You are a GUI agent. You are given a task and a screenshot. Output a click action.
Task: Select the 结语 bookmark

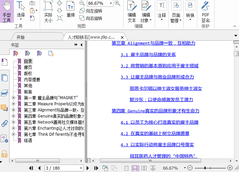pos(28,141)
